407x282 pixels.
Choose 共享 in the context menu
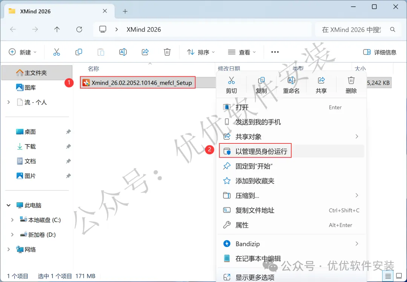coord(321,85)
